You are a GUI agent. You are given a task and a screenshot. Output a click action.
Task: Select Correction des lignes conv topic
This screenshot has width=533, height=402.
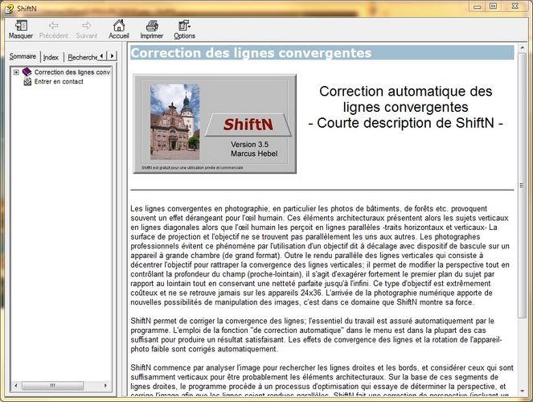point(72,72)
